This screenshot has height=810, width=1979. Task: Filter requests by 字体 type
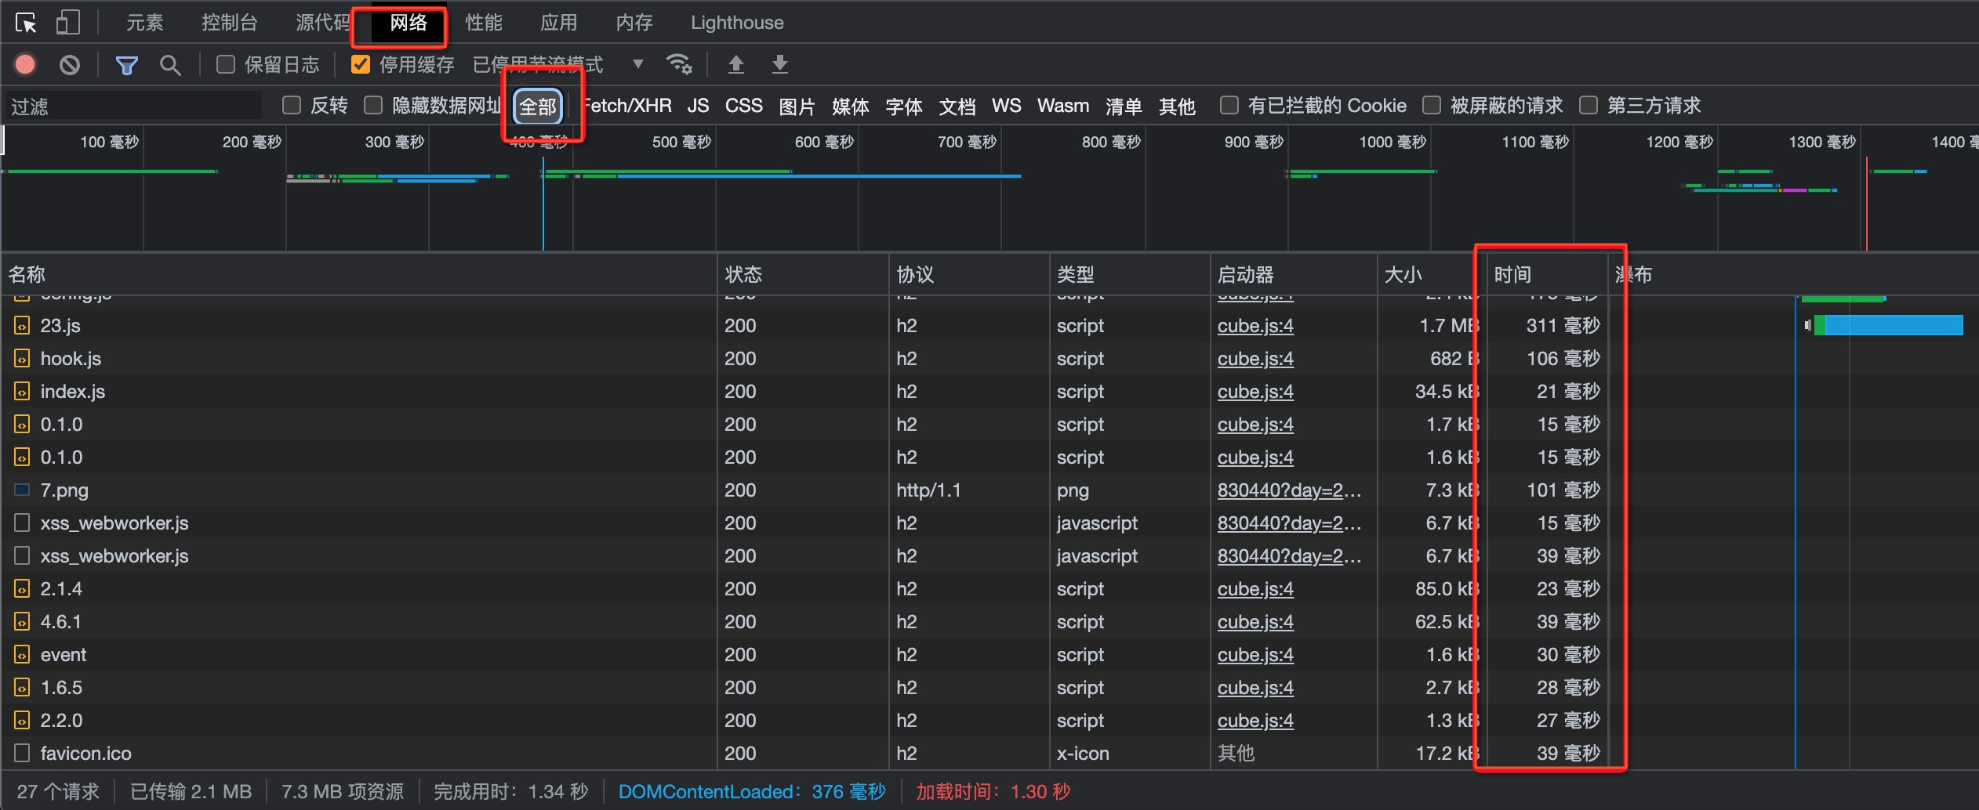click(x=904, y=106)
